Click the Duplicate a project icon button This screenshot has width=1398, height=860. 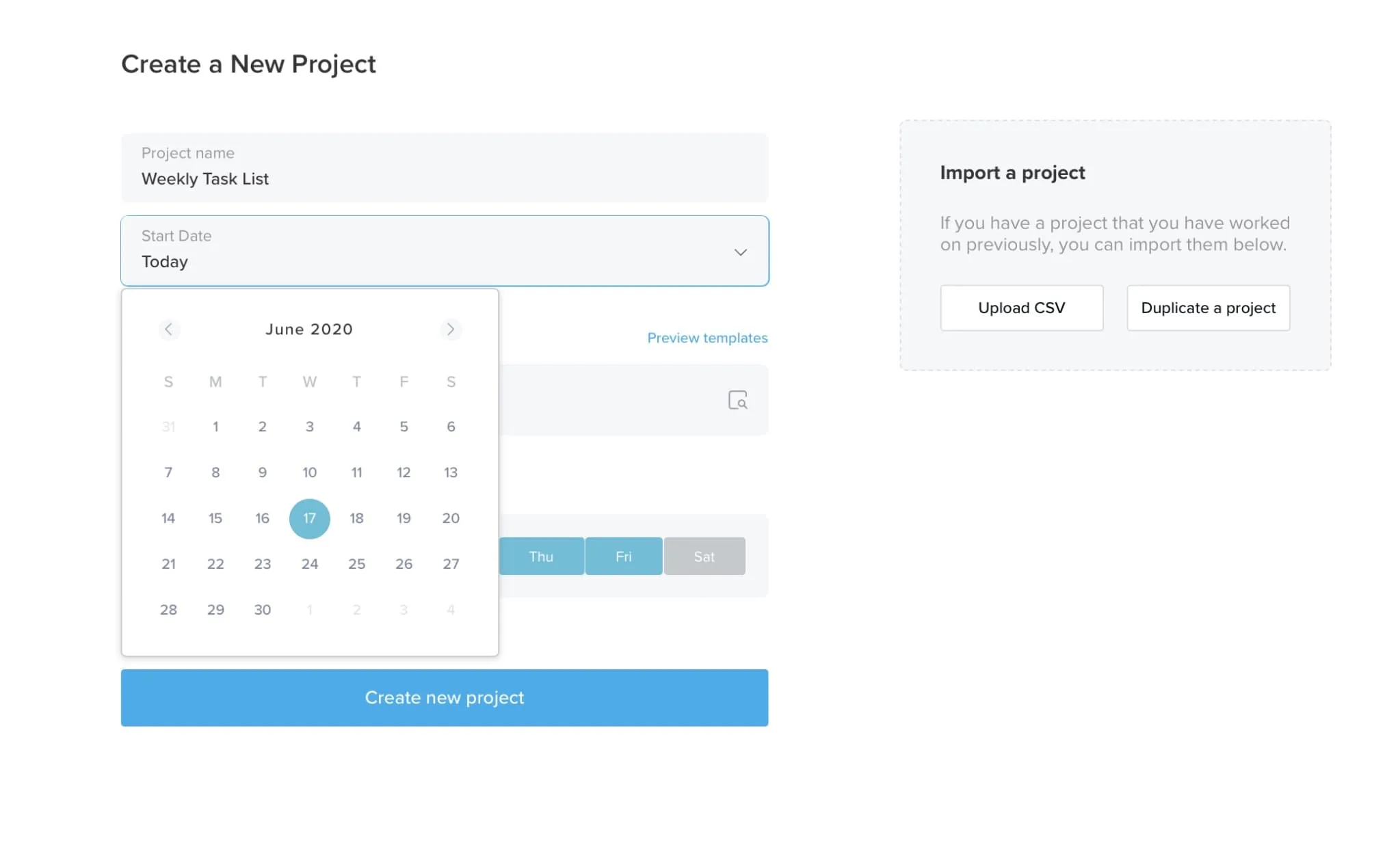pyautogui.click(x=1209, y=307)
